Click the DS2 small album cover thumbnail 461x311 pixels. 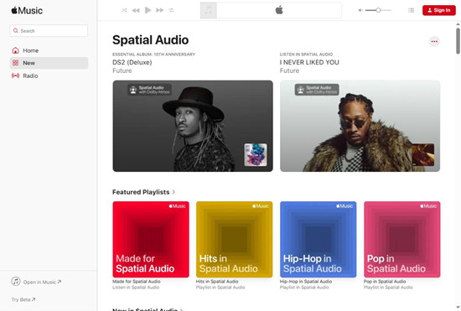point(256,154)
